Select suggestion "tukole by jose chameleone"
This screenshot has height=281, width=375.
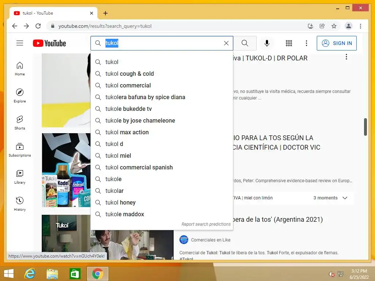(x=162, y=120)
